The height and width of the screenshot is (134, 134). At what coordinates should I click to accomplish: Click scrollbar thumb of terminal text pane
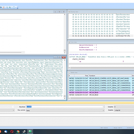(x=65, y=96)
